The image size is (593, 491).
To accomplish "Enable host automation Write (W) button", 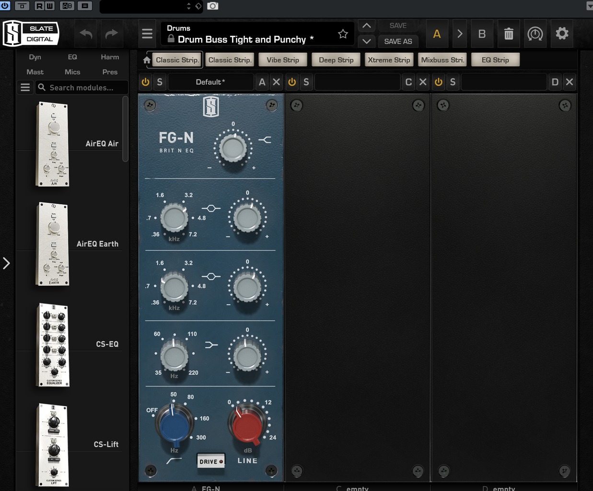I will pyautogui.click(x=50, y=6).
